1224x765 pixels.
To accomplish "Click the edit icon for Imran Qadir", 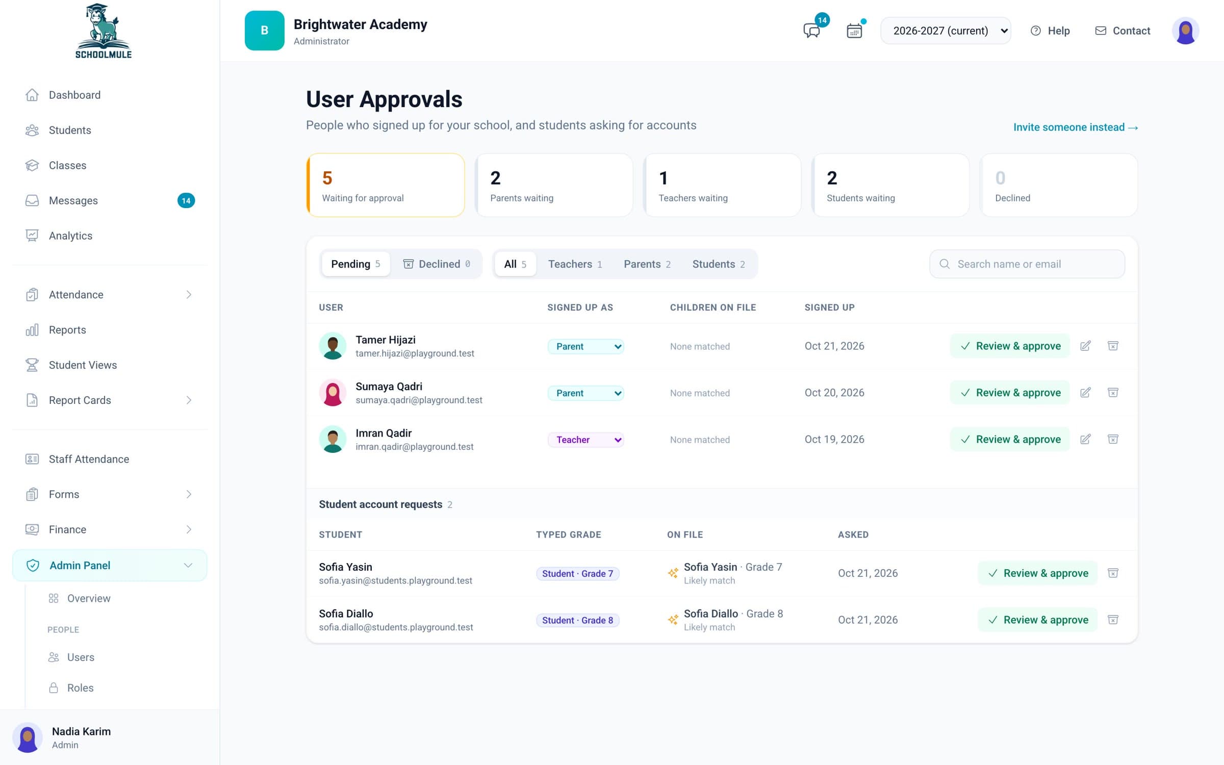I will pyautogui.click(x=1085, y=439).
